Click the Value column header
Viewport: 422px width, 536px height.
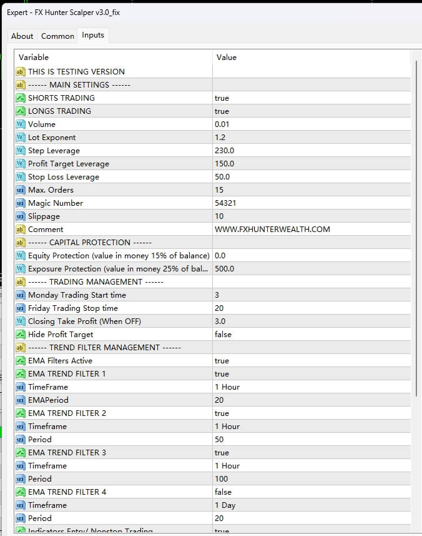pos(311,58)
